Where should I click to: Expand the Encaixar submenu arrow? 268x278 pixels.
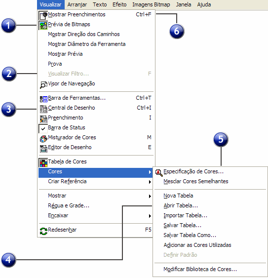click(150, 216)
